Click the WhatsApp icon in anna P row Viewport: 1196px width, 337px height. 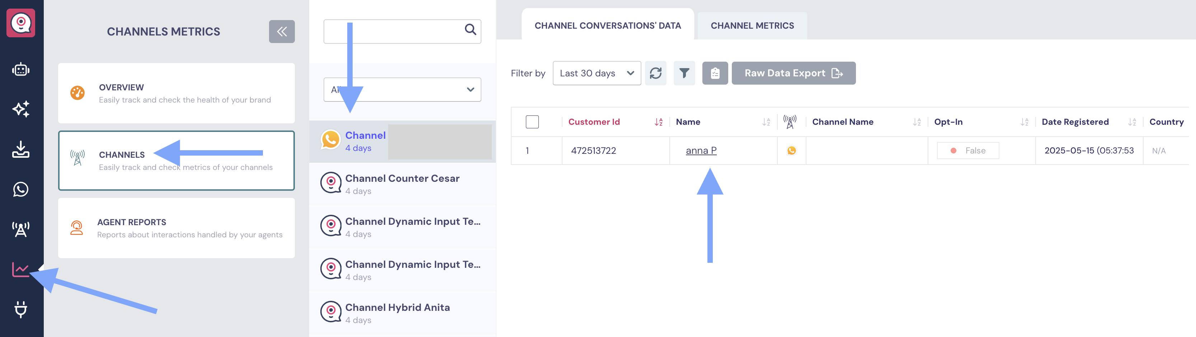pyautogui.click(x=792, y=151)
